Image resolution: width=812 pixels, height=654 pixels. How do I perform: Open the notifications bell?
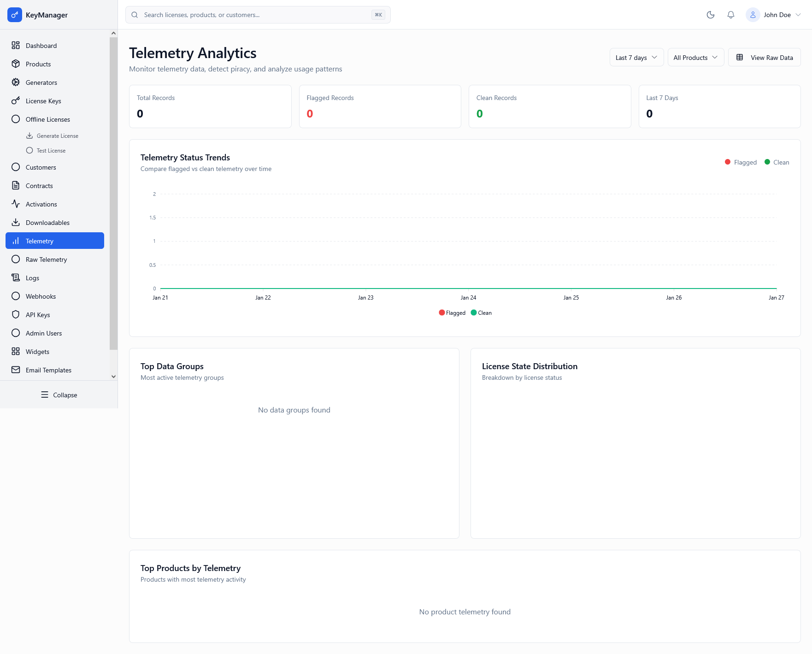point(730,14)
